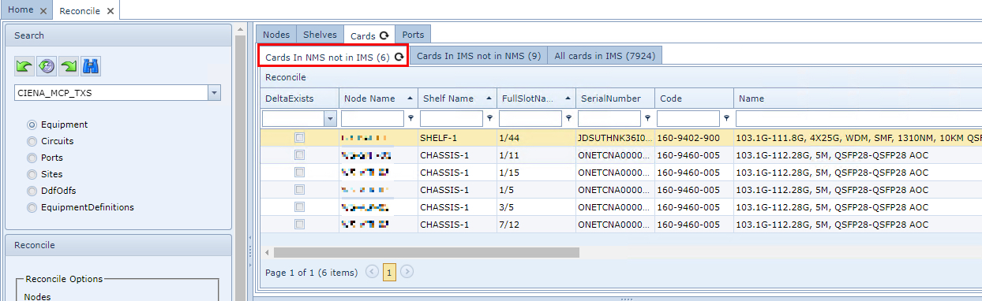Select the Circuits radio option
Image resolution: width=982 pixels, height=301 pixels.
(x=32, y=141)
